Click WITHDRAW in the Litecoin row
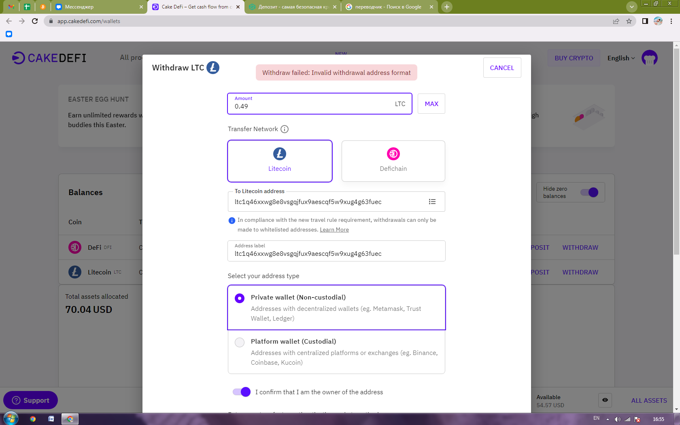This screenshot has width=680, height=425. (x=580, y=272)
